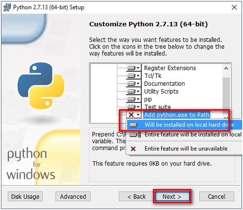This screenshot has height=210, width=243.
Task: Open the Test suite feature dropdown
Action: (x=134, y=107)
